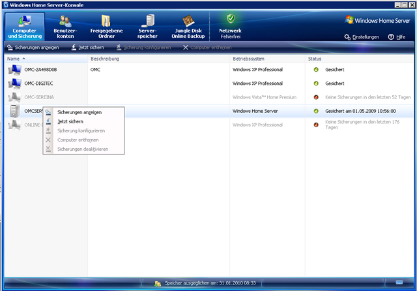Image resolution: width=417 pixels, height=291 pixels.
Task: Open Freigegebene Ordner tab
Action: pos(106,27)
